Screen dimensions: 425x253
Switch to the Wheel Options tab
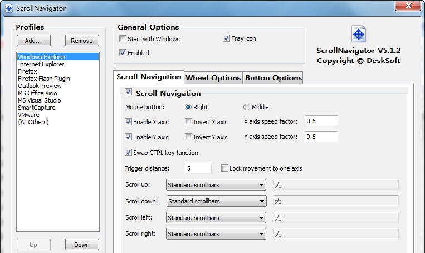click(213, 78)
